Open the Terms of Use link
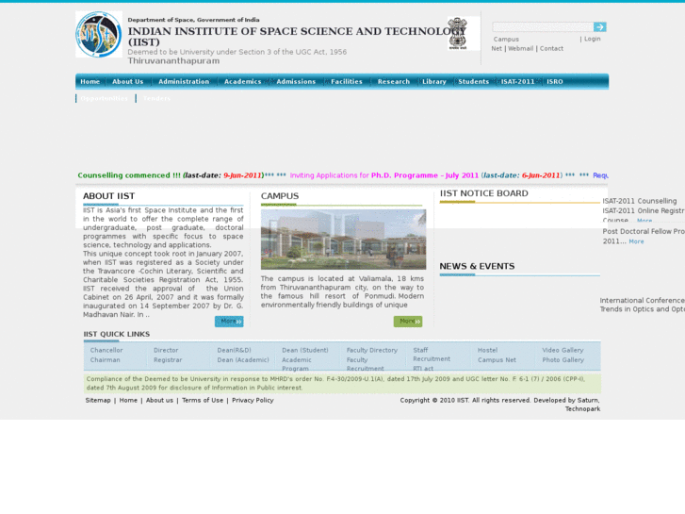The width and height of the screenshot is (685, 514). [x=203, y=400]
